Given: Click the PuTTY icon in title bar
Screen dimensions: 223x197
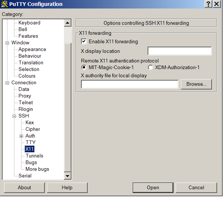Looking at the screenshot, I should (x=4, y=4).
